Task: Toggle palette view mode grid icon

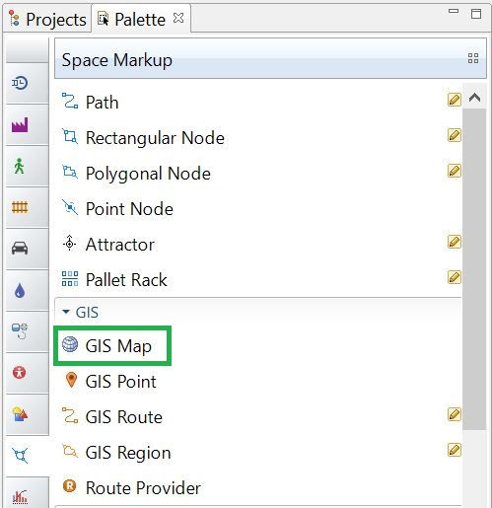Action: click(473, 58)
